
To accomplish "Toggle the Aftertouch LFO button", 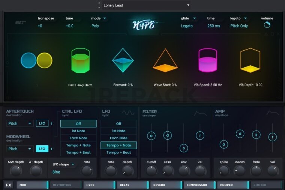I will (x=42, y=124).
